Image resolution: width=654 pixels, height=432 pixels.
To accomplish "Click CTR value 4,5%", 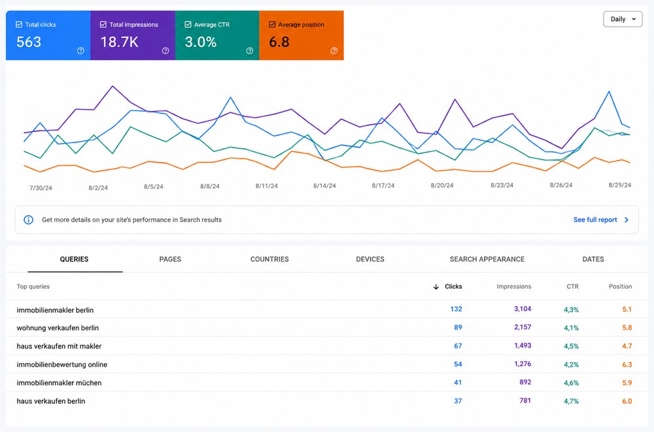I will [571, 346].
